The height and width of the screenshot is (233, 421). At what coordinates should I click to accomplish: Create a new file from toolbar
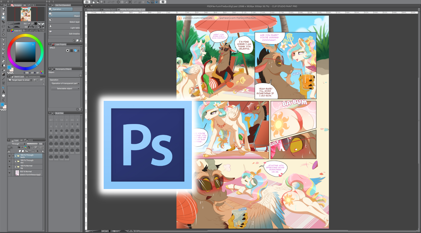coord(93,2)
